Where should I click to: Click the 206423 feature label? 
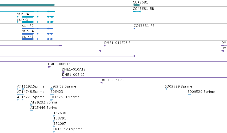tap(57, 92)
